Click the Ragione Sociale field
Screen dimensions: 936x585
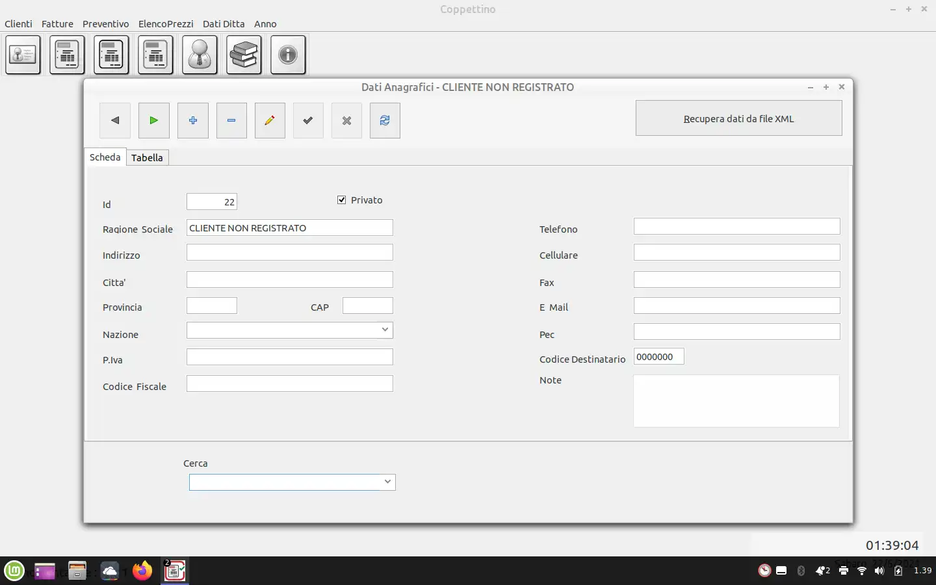point(290,227)
